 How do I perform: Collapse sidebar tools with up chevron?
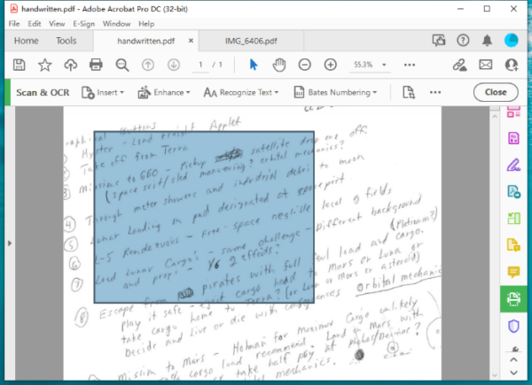(513, 360)
